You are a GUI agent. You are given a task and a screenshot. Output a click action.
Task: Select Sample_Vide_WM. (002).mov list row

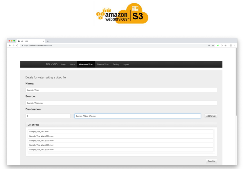click(120, 141)
